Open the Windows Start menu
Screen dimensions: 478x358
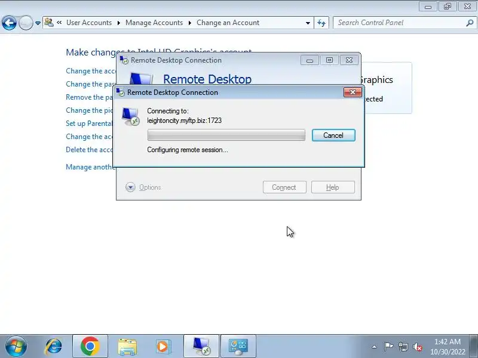[x=16, y=346]
